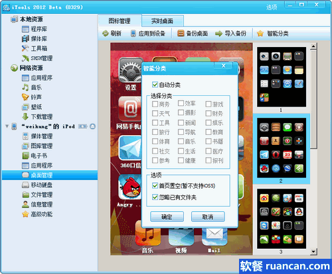The width and height of the screenshot is (332, 274).
Task: Click the scroll down arrow of thumbnails
Action: coord(313,251)
